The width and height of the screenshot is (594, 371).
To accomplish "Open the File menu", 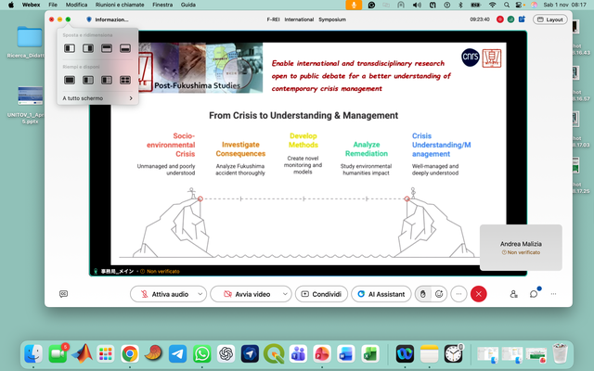I will (x=53, y=5).
